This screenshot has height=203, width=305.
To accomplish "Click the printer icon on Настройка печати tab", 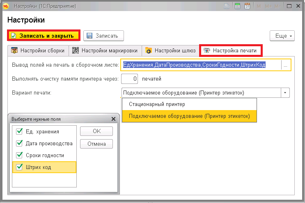I will (207, 51).
